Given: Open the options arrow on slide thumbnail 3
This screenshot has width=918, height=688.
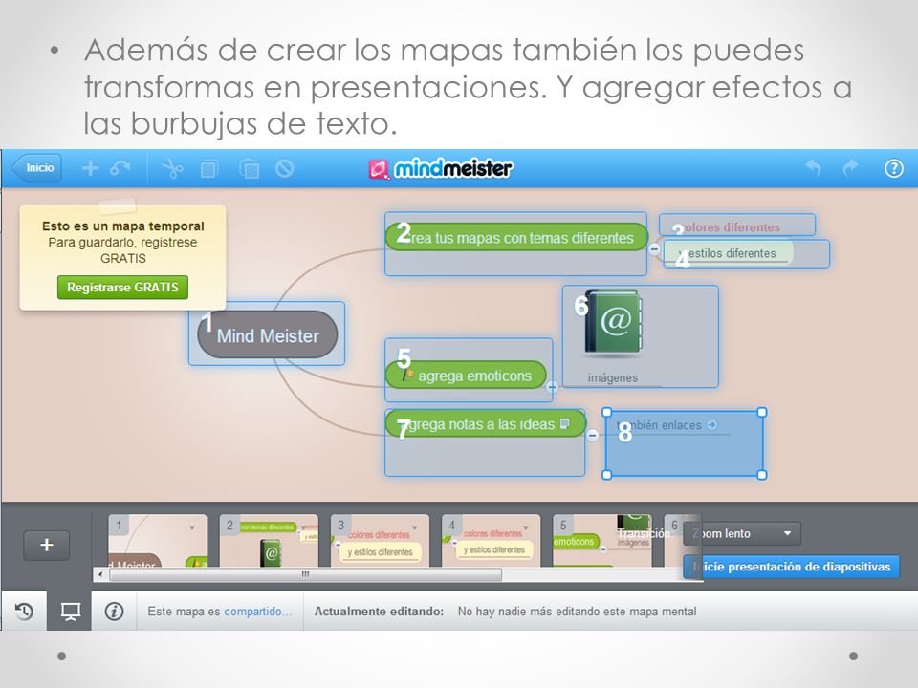Looking at the screenshot, I should pyautogui.click(x=414, y=527).
